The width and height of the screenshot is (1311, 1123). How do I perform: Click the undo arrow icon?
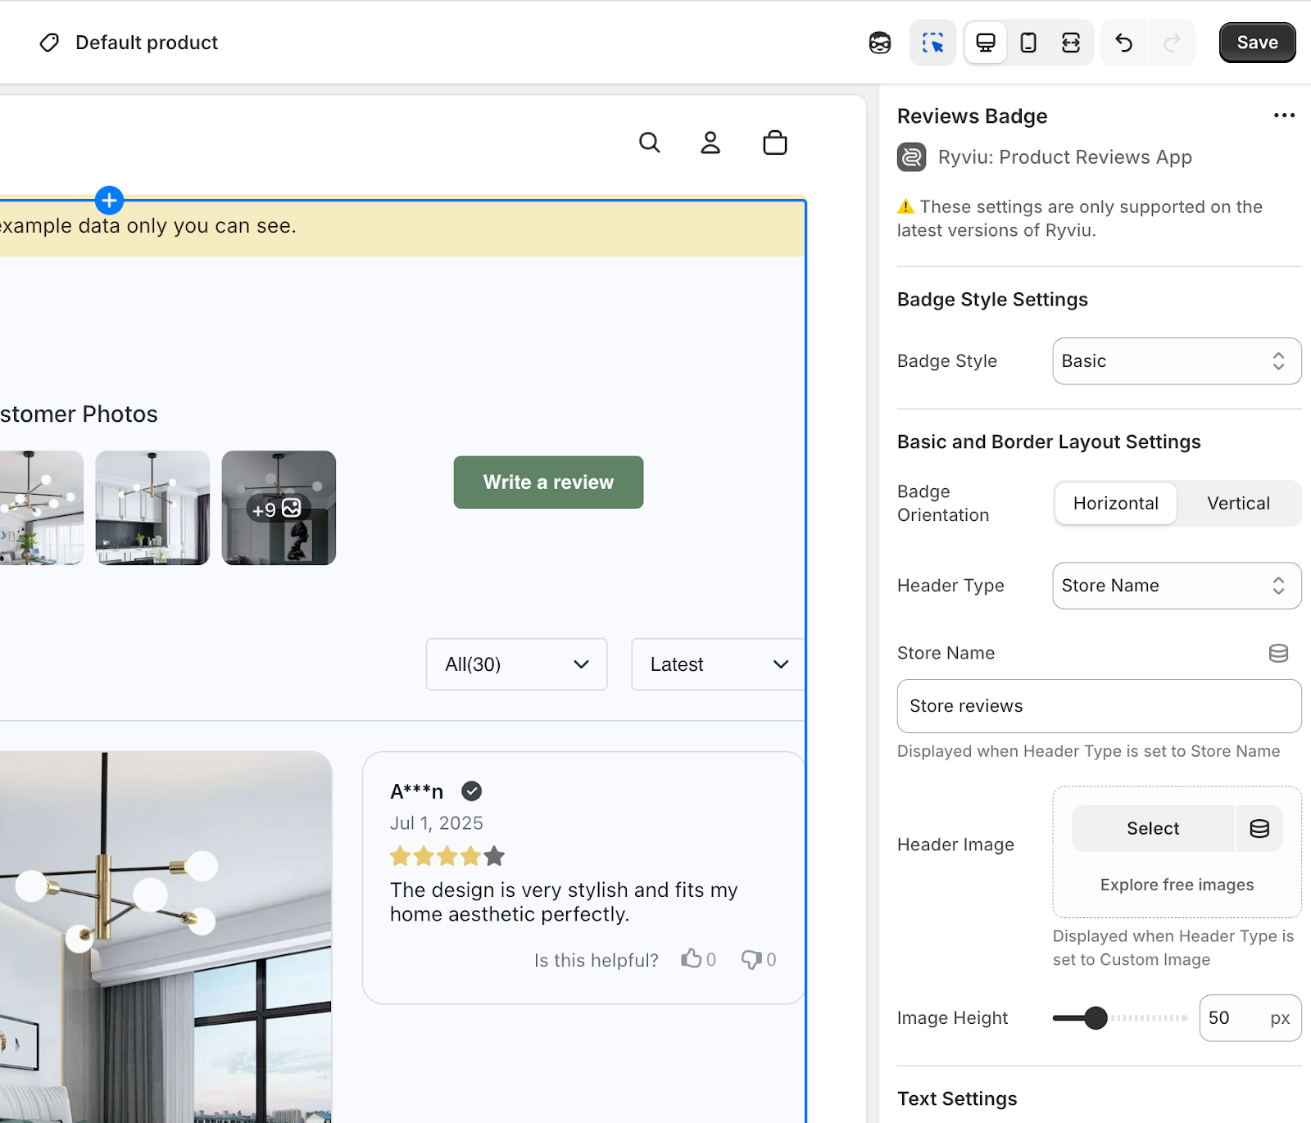tap(1123, 43)
